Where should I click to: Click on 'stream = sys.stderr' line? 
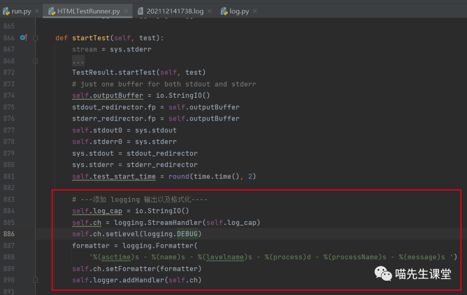pyautogui.click(x=112, y=49)
